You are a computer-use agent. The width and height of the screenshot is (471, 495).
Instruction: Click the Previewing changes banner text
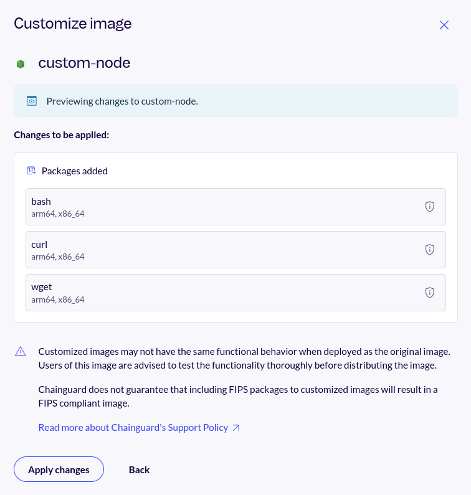coord(121,101)
